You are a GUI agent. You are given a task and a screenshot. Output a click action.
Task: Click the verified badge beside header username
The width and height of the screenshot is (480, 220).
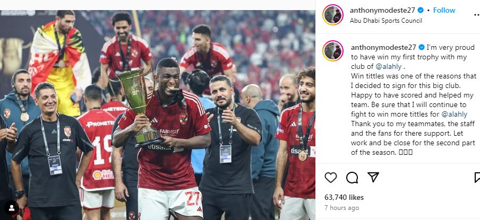point(421,10)
